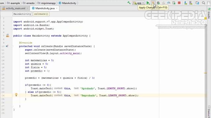Open the Device File Explorer side panel
The height and width of the screenshot is (118, 211).
coord(209,112)
